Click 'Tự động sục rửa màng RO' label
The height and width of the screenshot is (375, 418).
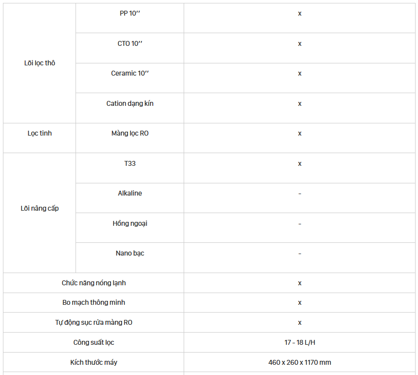coord(94,322)
